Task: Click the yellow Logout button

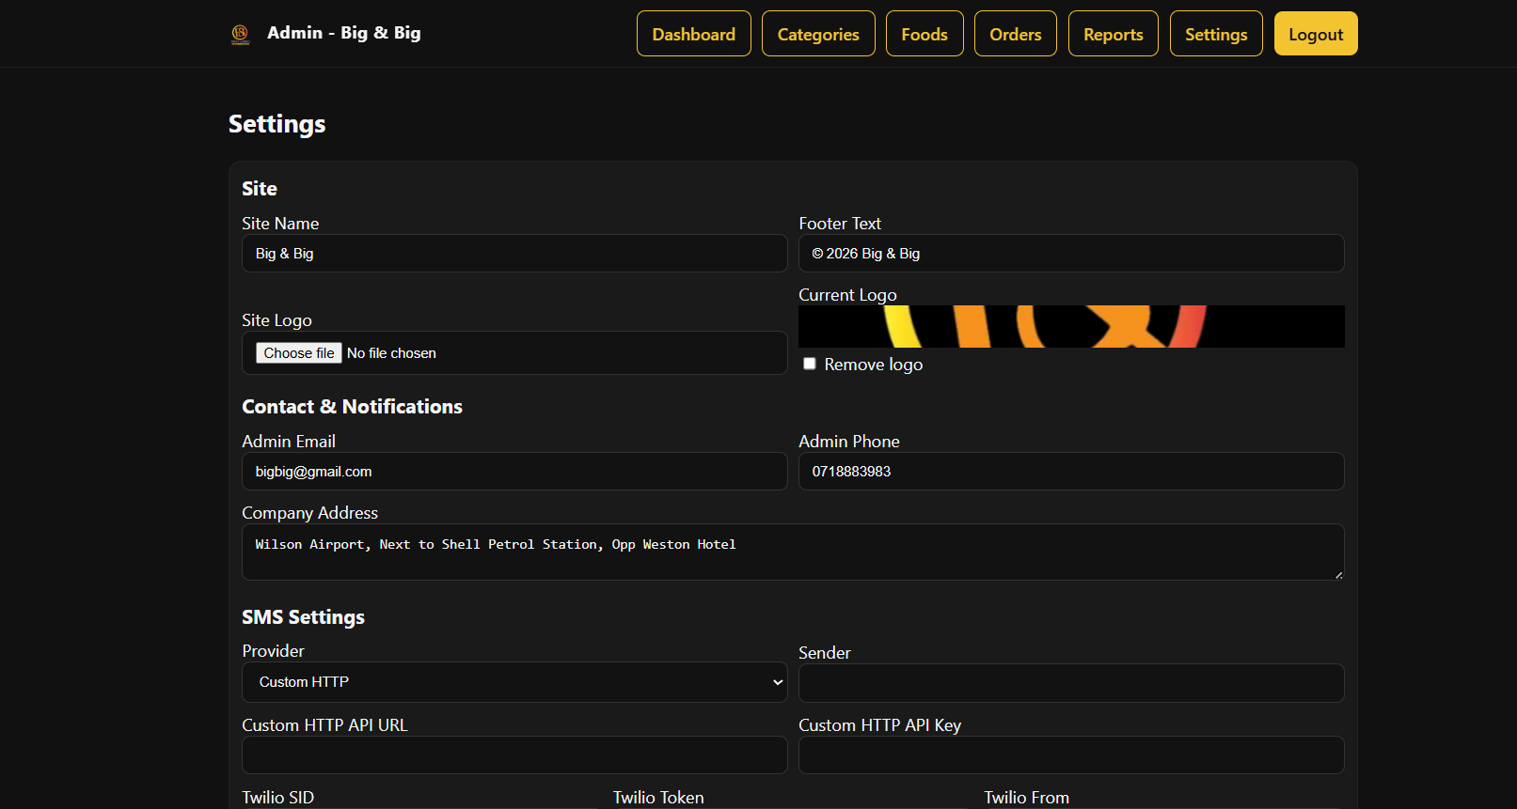Action: 1316,34
